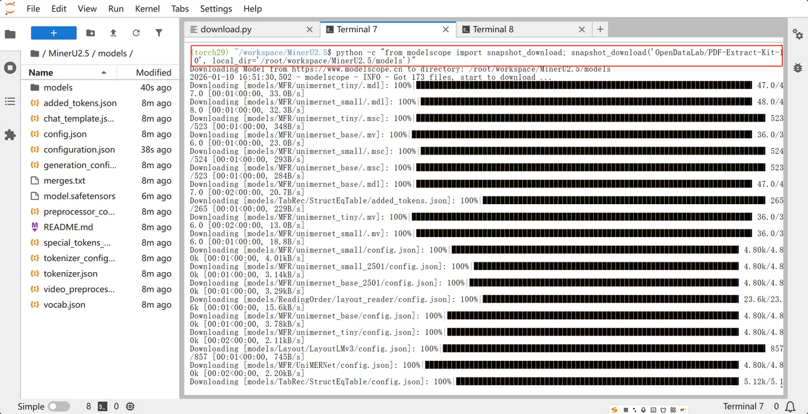The image size is (808, 414).
Task: Toggle the Simple mode switch
Action: coord(59,407)
